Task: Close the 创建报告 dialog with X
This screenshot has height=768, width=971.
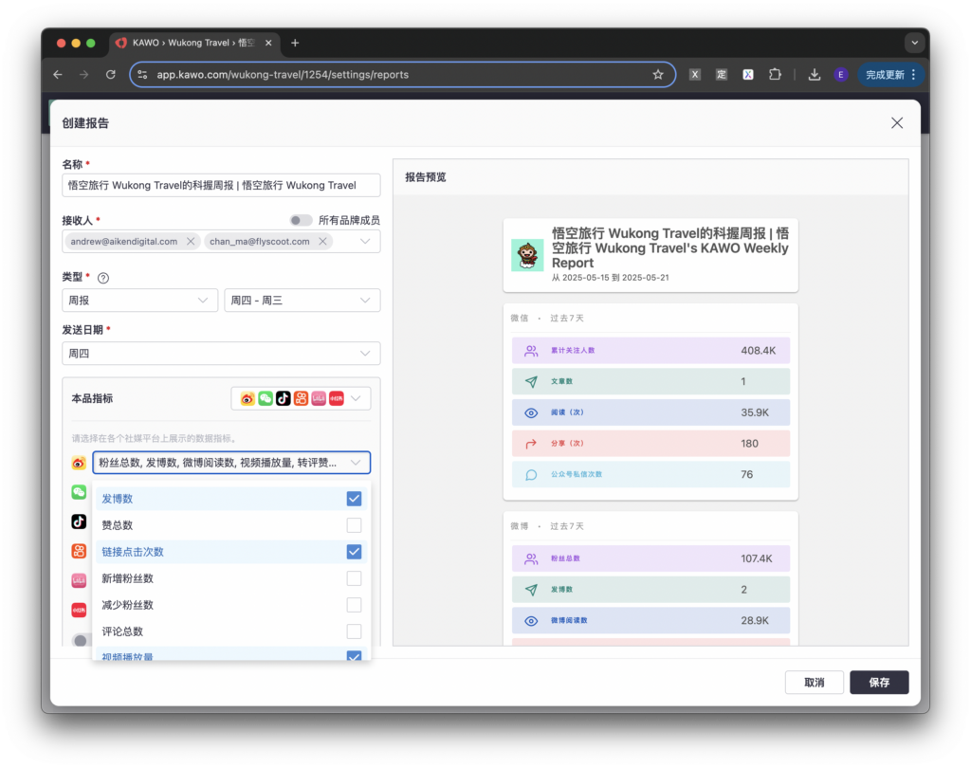Action: pos(896,123)
